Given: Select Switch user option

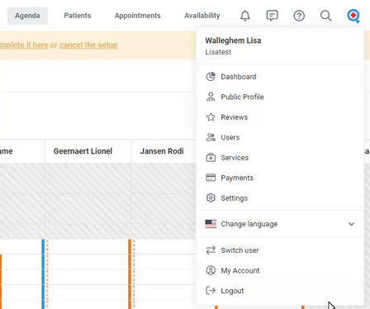Looking at the screenshot, I should (280, 250).
